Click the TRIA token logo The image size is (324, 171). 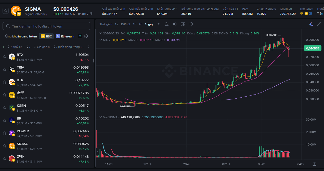[x=12, y=69]
